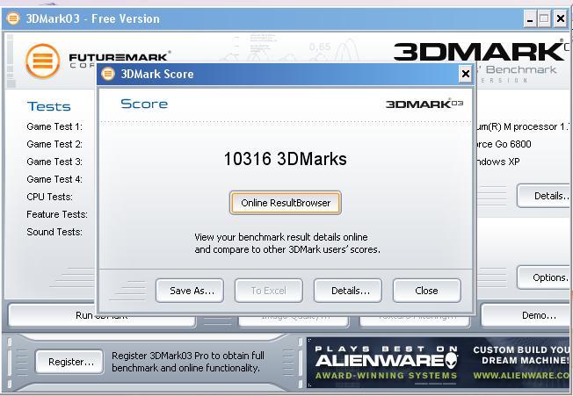Click the "Tests" heading

pyautogui.click(x=48, y=106)
